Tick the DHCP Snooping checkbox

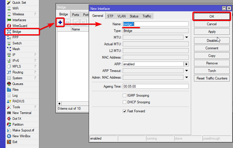124,102
